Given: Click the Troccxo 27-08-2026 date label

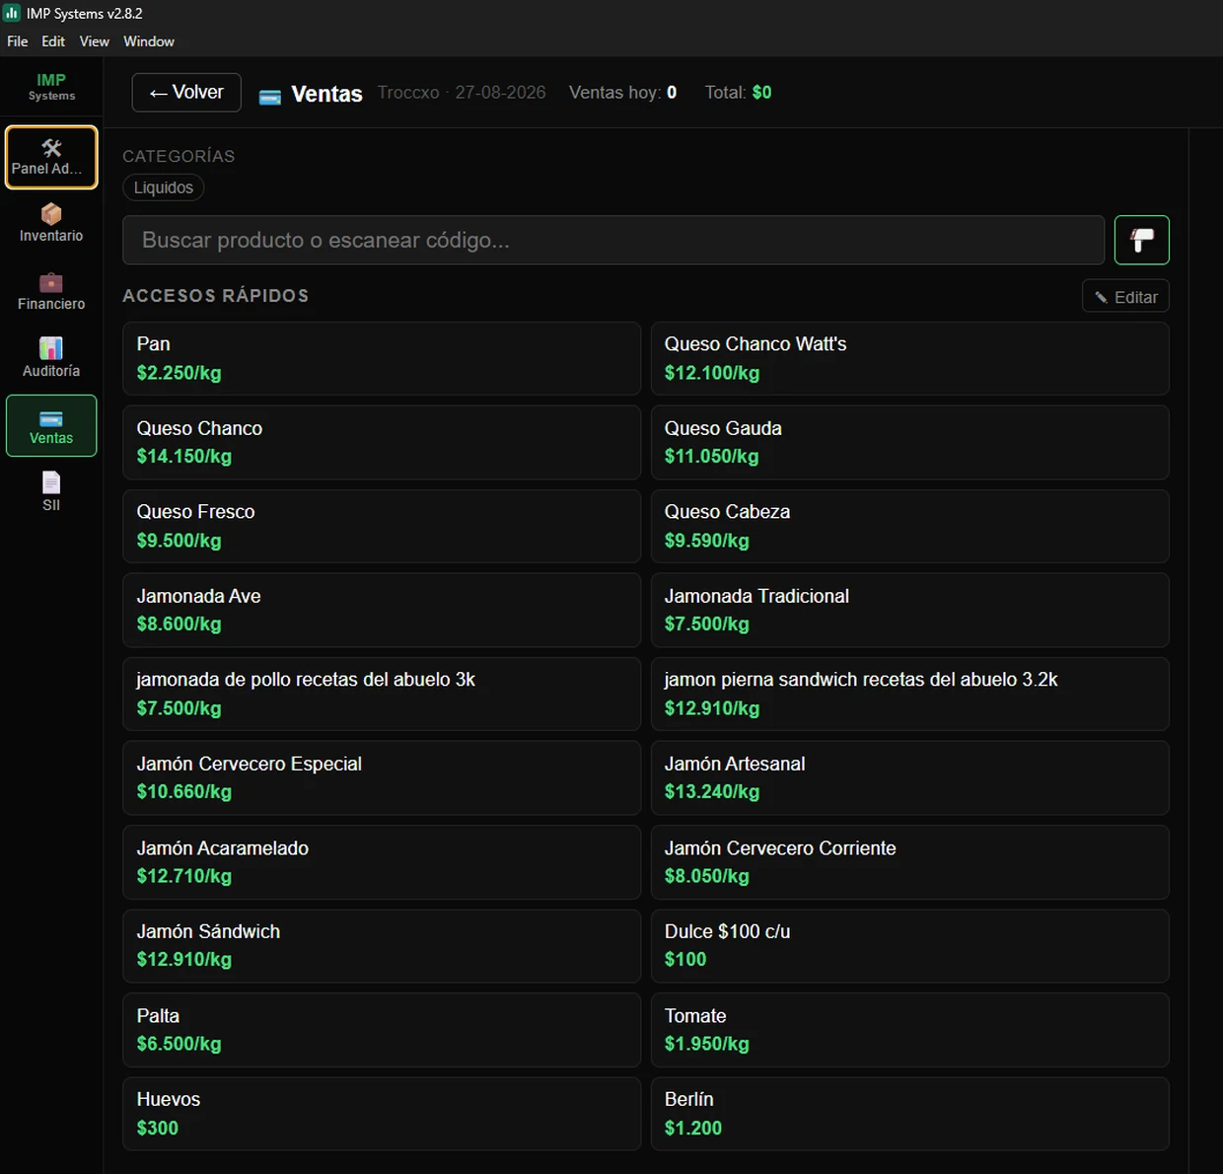Looking at the screenshot, I should [x=462, y=93].
